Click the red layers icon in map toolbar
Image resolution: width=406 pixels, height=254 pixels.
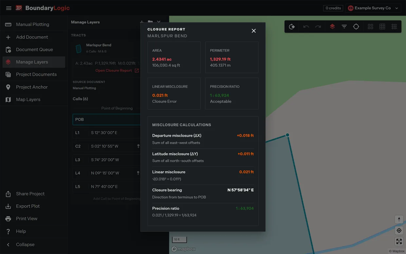[332, 27]
